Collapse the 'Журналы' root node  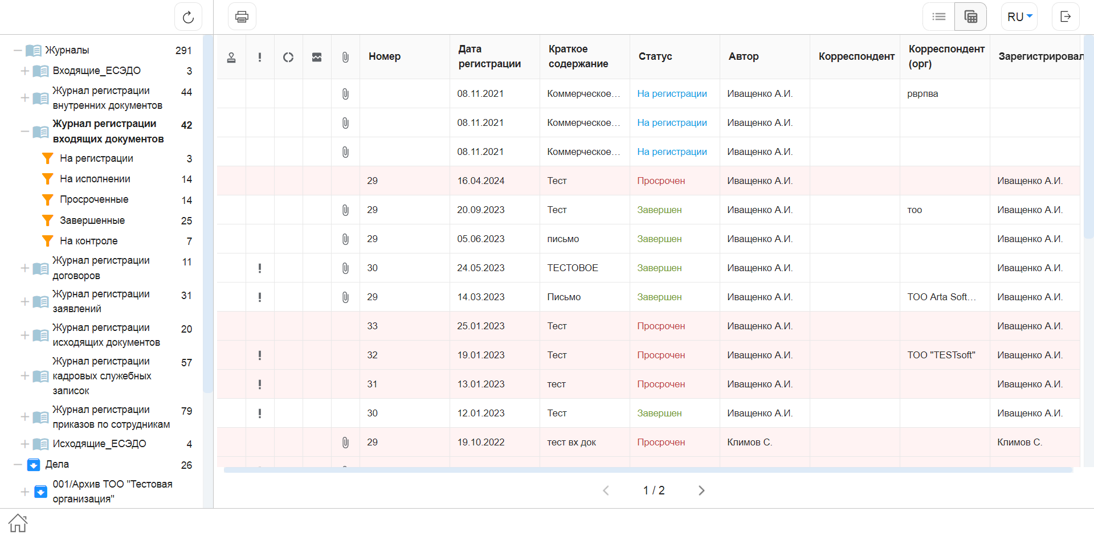pyautogui.click(x=18, y=51)
